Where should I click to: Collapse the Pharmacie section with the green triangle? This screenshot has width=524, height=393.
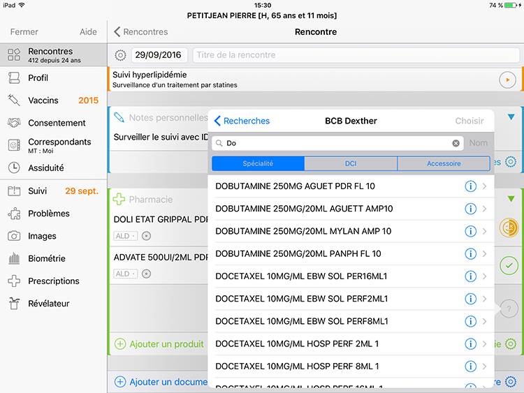511,199
